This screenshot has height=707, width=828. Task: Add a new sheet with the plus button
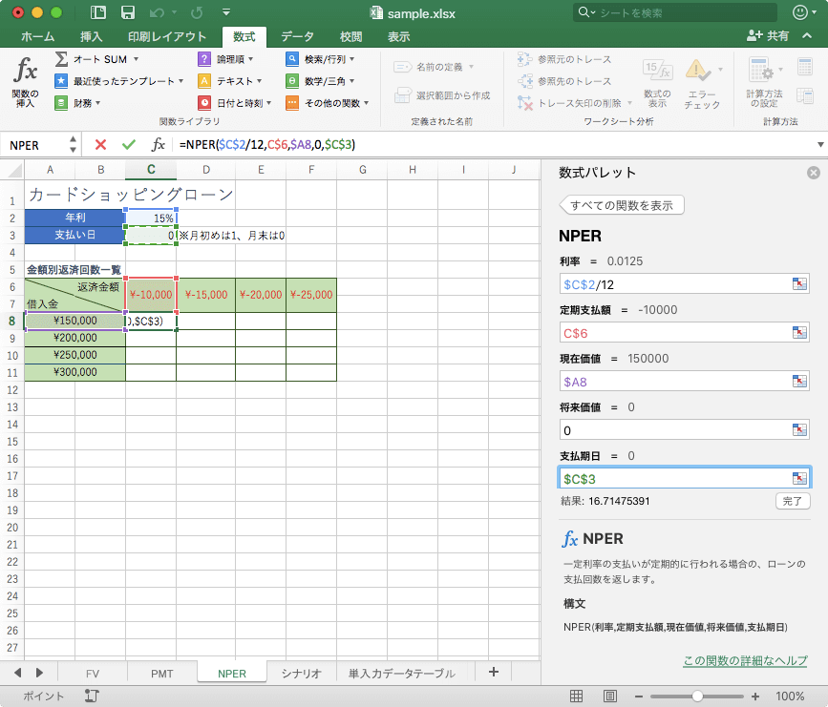[493, 672]
